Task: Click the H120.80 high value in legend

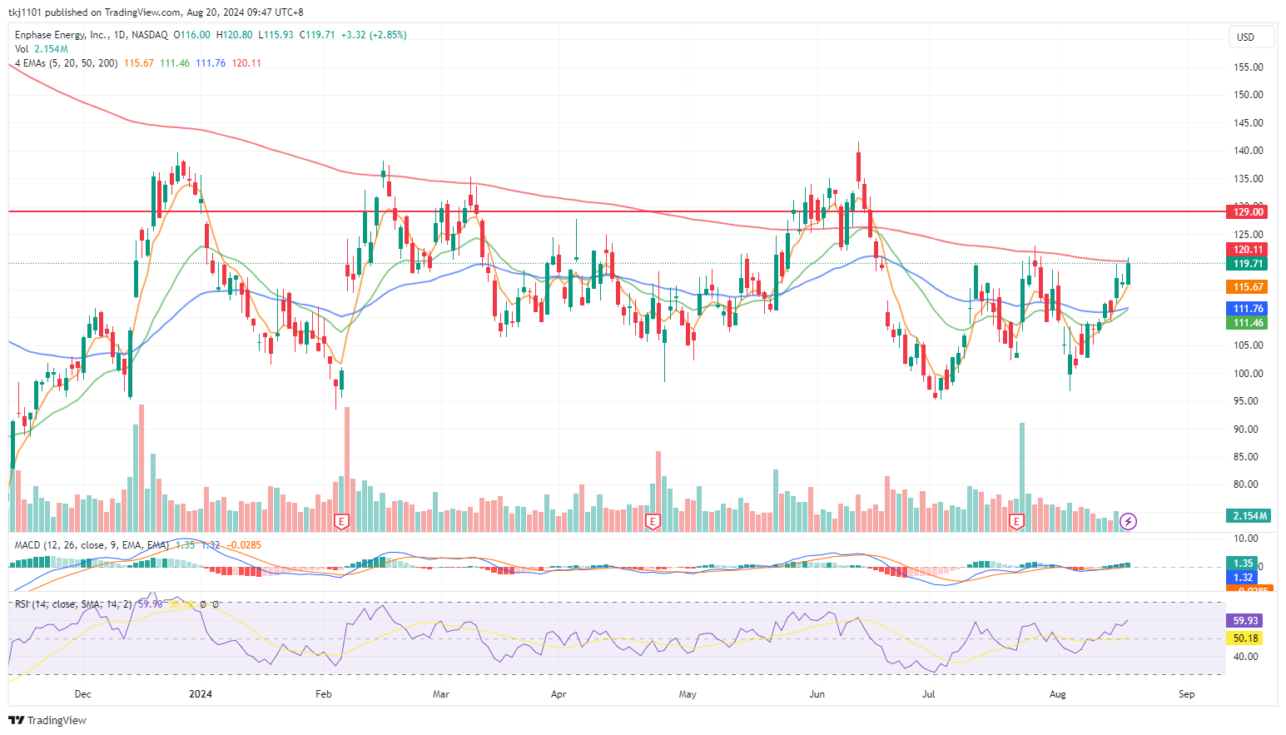Action: coord(235,35)
